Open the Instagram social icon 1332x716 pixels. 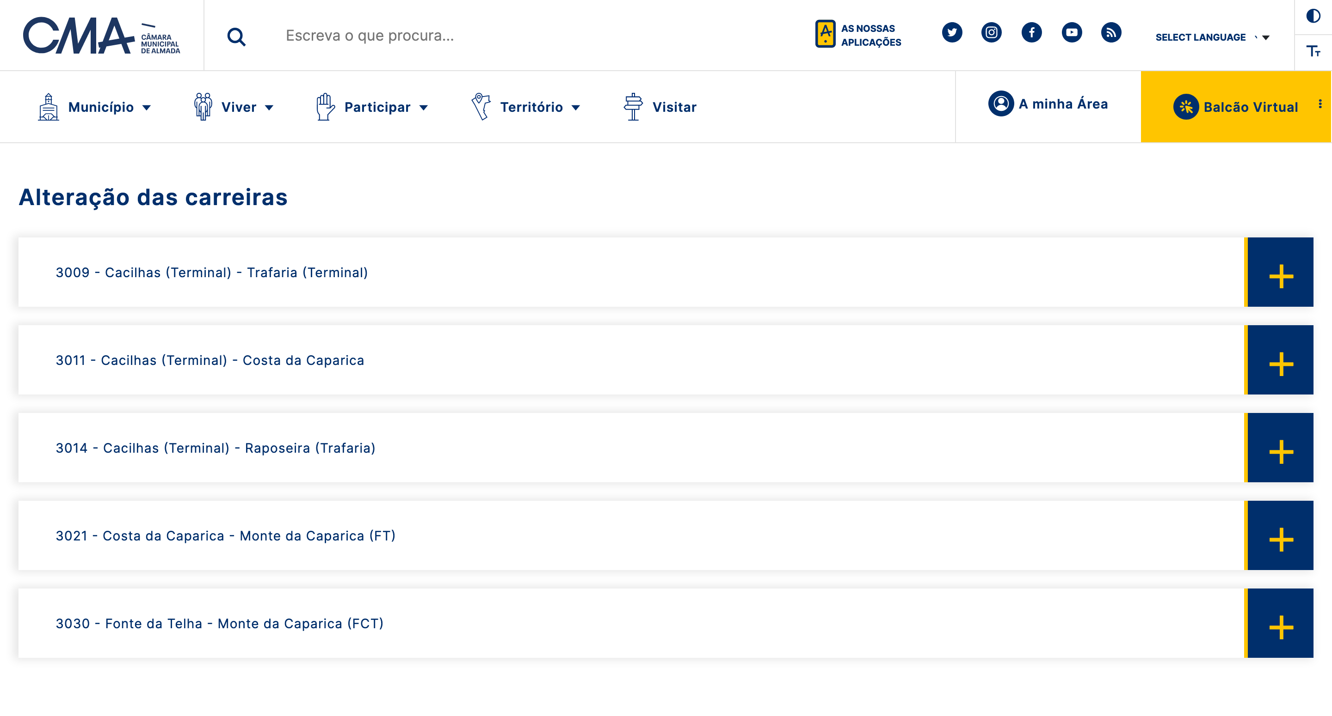point(991,32)
